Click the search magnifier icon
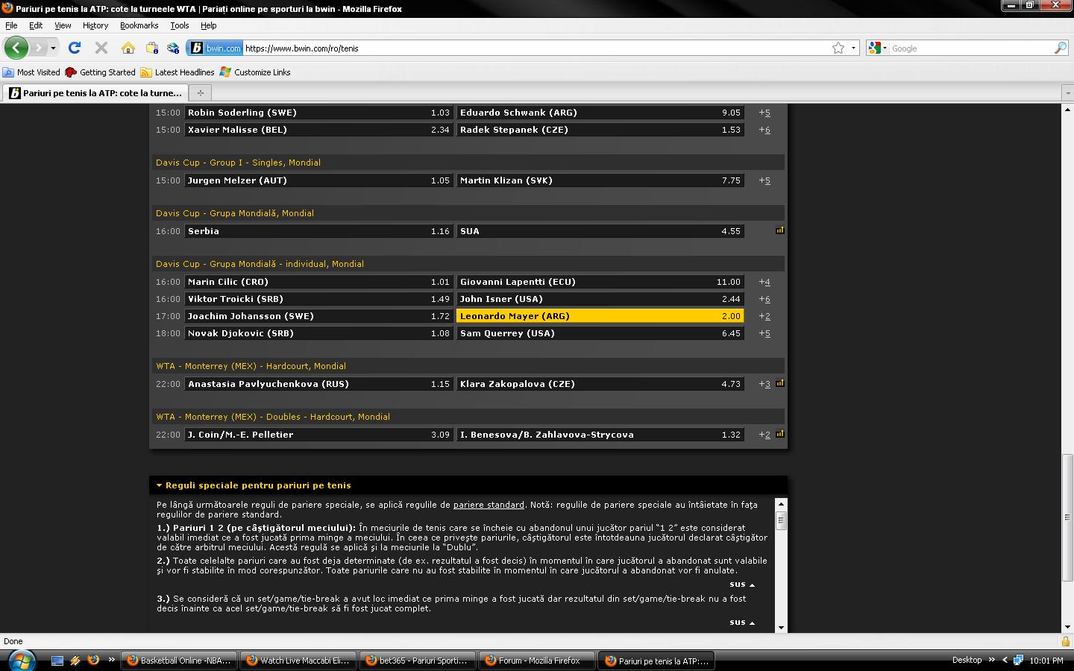 1061,48
